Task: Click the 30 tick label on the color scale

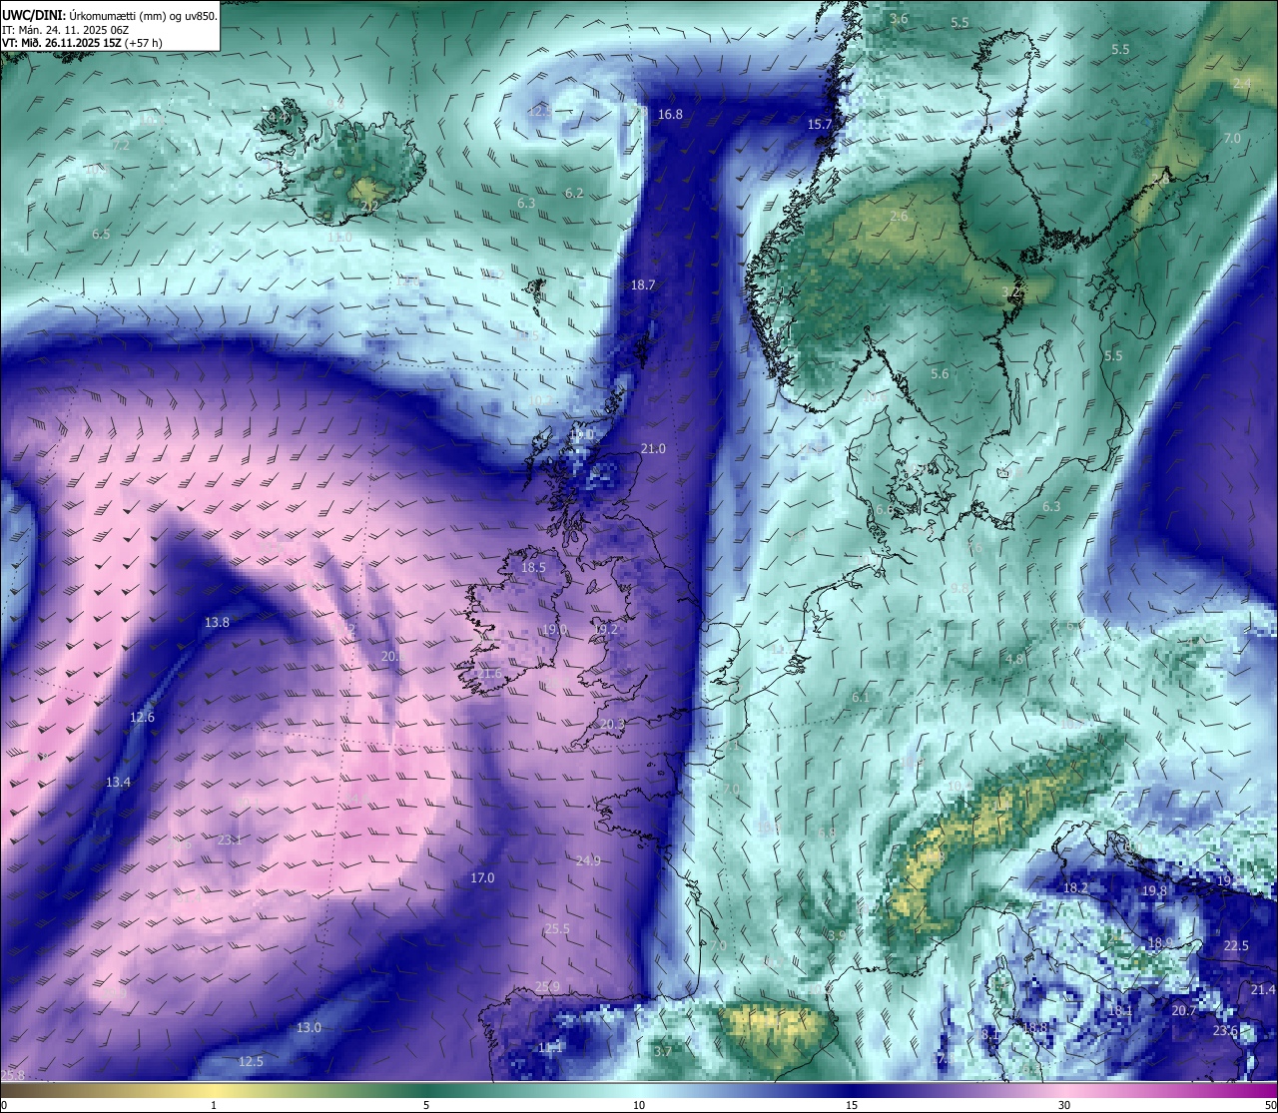Action: [x=1064, y=1105]
